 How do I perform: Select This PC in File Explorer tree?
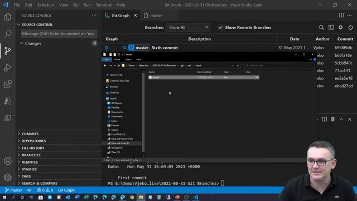[x=113, y=99]
